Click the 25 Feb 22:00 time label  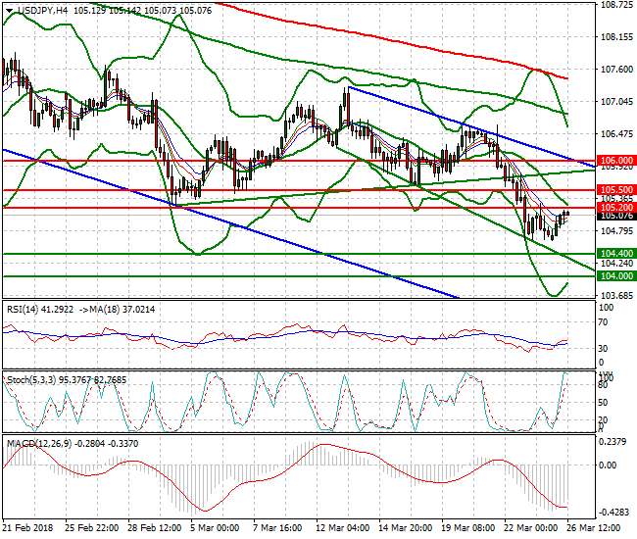click(92, 528)
